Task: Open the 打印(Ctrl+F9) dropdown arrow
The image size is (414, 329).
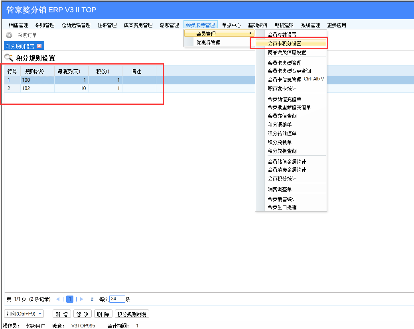Action: (40, 314)
